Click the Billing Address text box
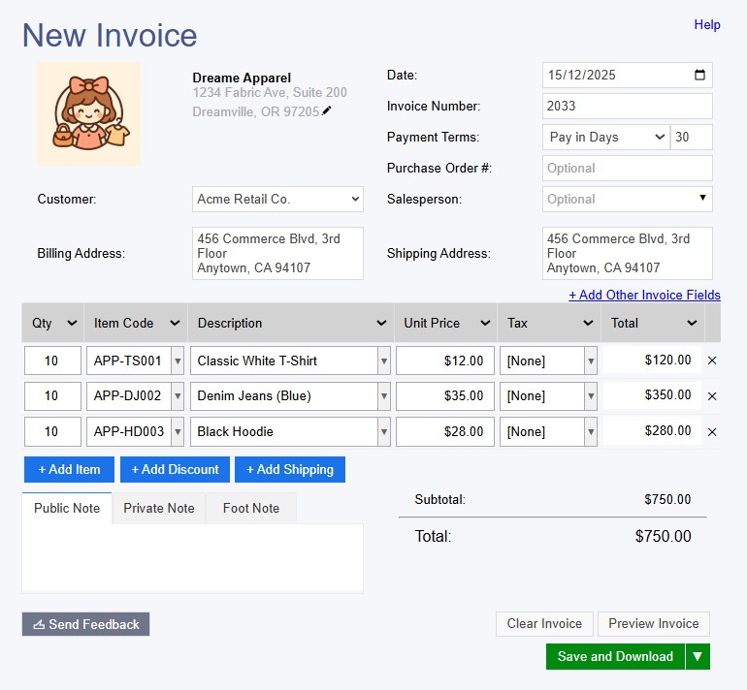The image size is (747, 690). click(x=277, y=253)
